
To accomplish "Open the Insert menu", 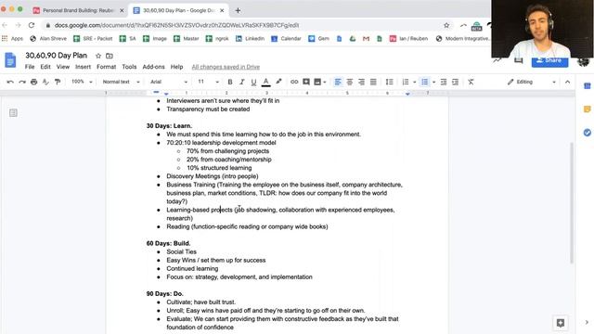I will [83, 67].
